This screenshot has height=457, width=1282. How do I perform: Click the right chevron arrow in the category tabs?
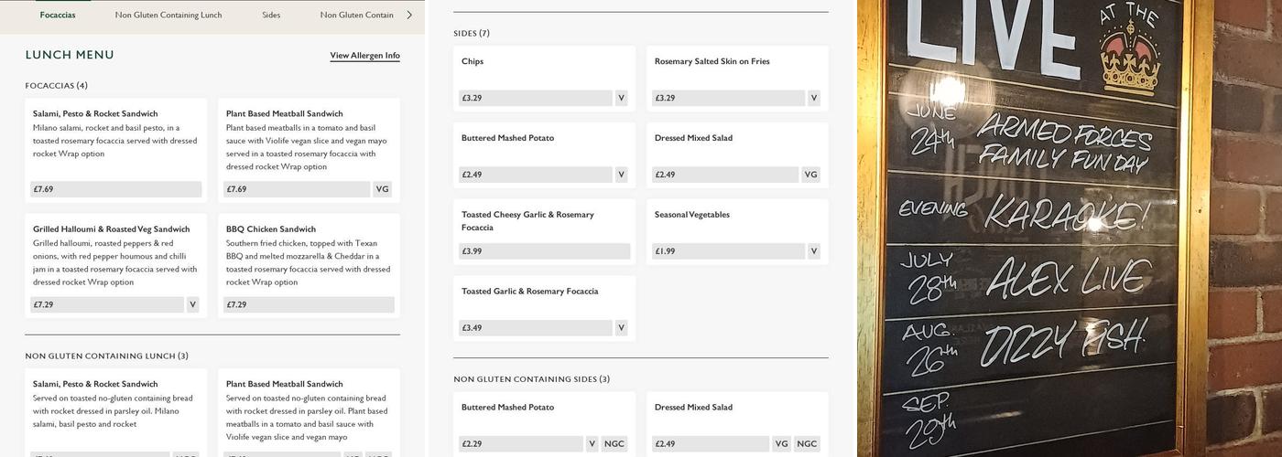coord(409,16)
